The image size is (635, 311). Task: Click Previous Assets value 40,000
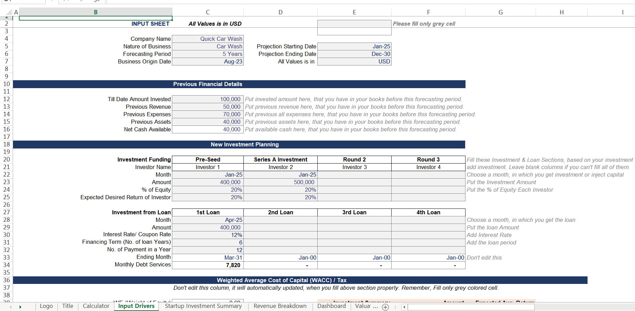pyautogui.click(x=208, y=122)
